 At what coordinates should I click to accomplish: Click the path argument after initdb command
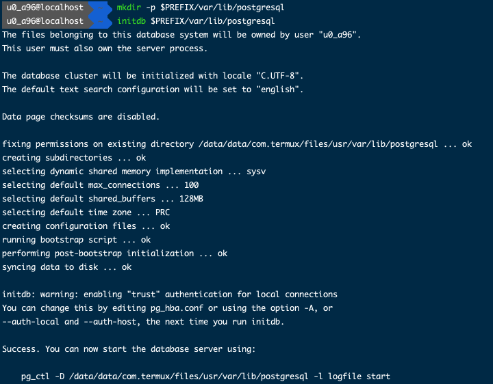click(x=218, y=21)
